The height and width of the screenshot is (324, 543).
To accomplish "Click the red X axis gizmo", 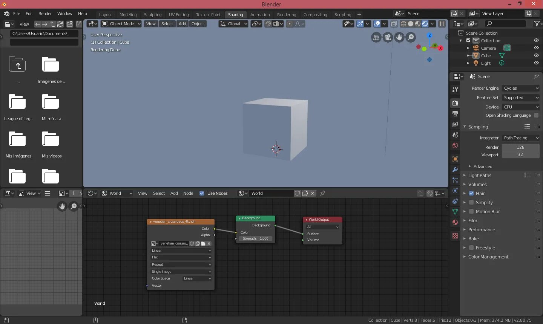I will tap(440, 48).
